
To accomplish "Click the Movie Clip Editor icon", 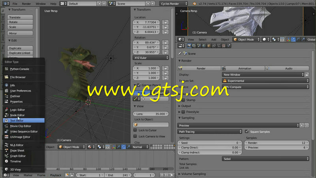I will pyautogui.click(x=6, y=126).
